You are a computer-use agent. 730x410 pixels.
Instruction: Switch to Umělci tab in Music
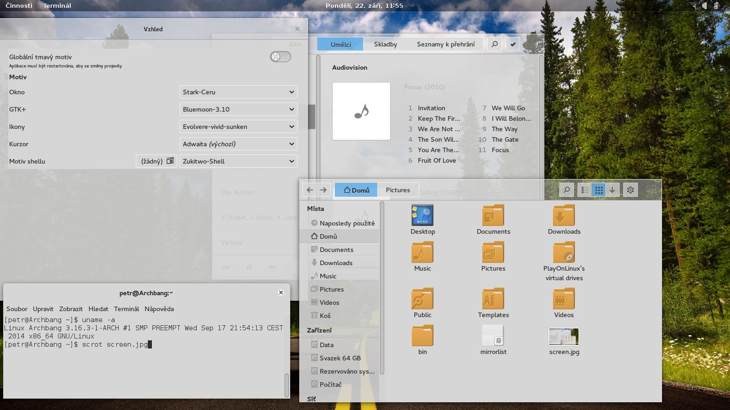click(x=341, y=44)
